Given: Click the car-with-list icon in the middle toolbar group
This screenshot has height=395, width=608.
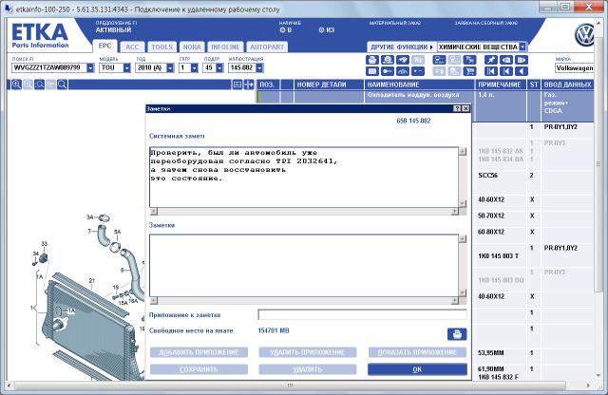Looking at the screenshot, I should 439,60.
